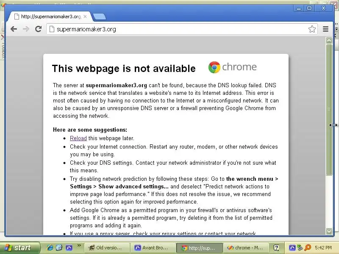
Task: Click the page scrollbar down arrow
Action: click(329, 231)
